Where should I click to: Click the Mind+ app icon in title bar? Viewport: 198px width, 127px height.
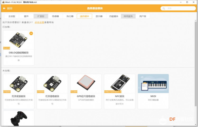point(3,2)
